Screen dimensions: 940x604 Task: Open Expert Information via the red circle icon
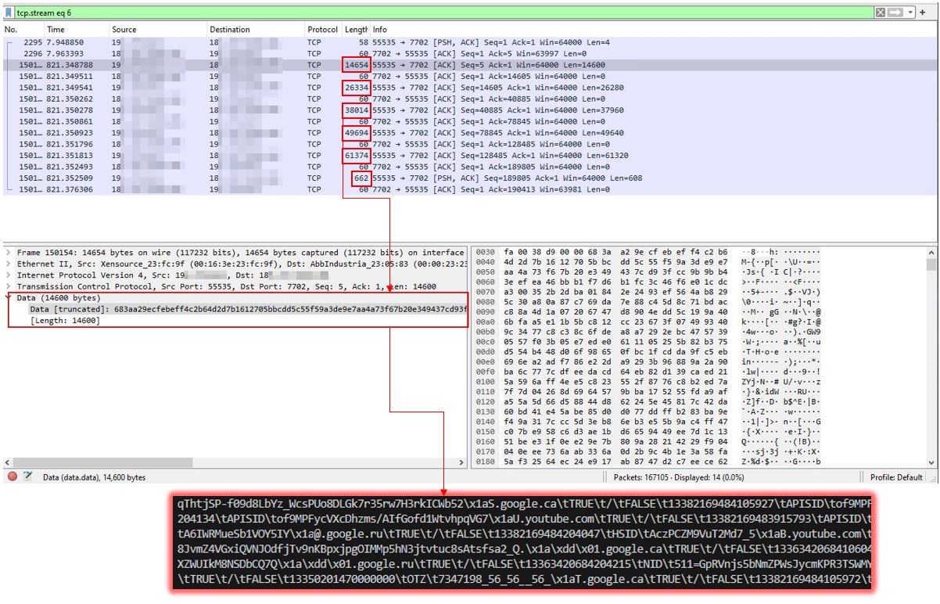13,476
